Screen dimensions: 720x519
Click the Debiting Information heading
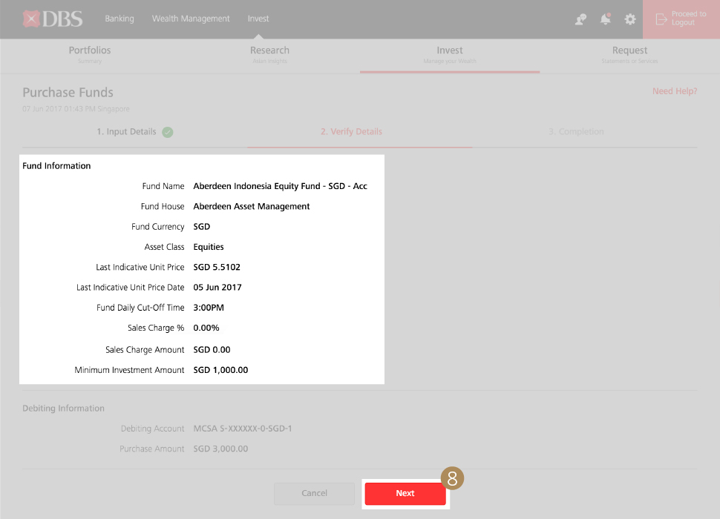[63, 409]
